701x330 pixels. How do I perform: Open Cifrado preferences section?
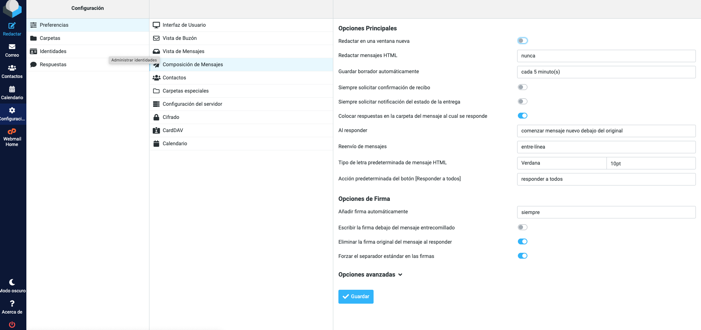point(171,117)
